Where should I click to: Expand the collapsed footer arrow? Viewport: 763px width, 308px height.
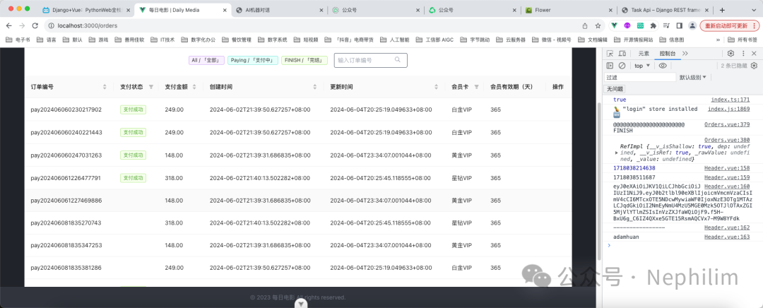point(302,304)
